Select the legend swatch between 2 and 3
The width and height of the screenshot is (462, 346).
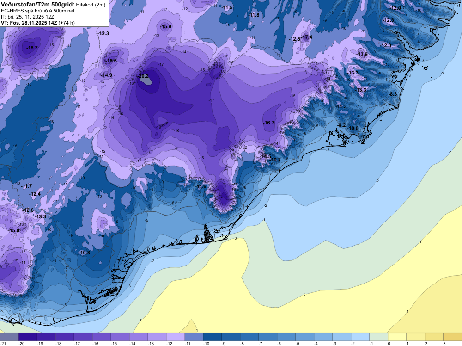point(434,337)
